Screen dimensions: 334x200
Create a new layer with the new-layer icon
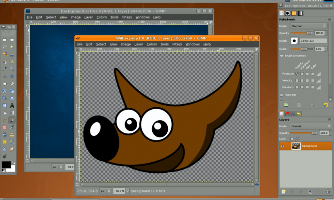(x=283, y=192)
